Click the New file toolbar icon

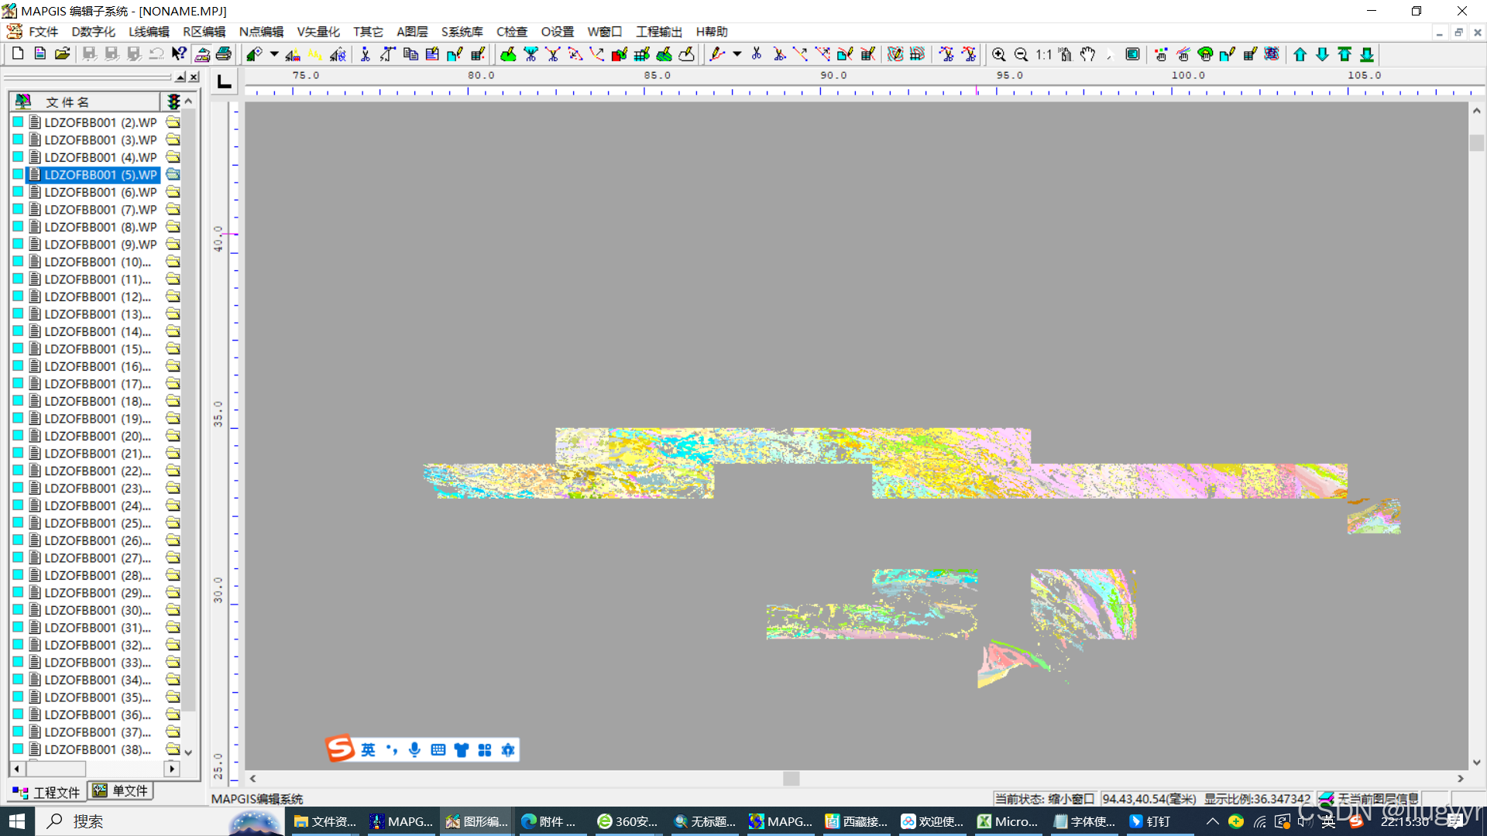tap(18, 53)
